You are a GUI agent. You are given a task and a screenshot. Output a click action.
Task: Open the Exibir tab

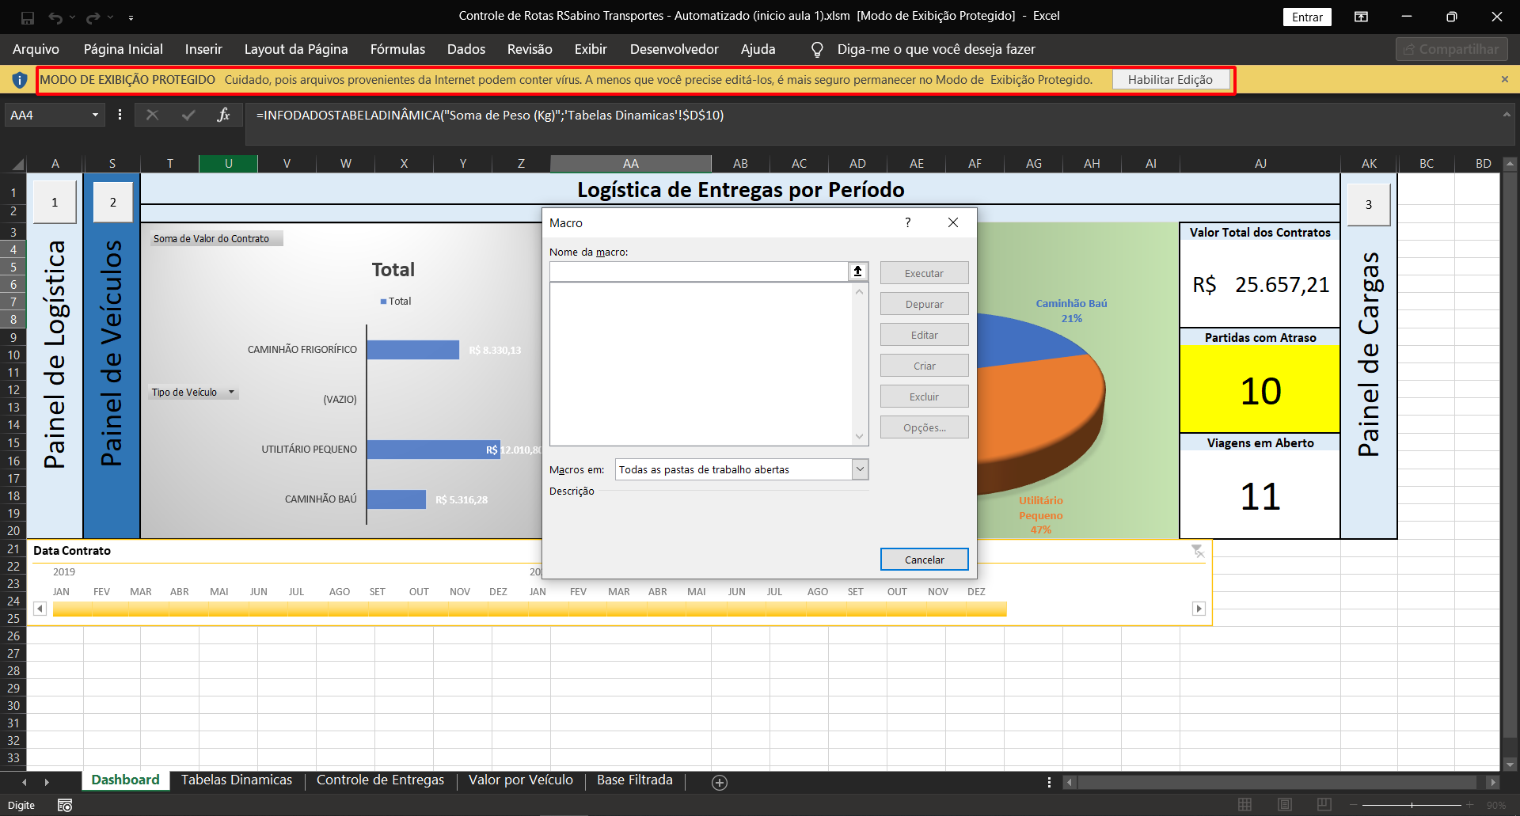591,49
